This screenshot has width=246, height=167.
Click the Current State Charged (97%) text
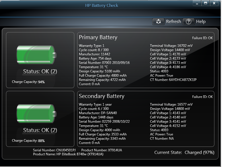click(184, 153)
